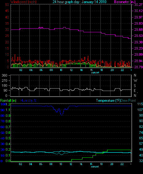Click "sunset" label under the rainfall chart
Viewport: 143px width, 174px height.
pyautogui.click(x=95, y=167)
